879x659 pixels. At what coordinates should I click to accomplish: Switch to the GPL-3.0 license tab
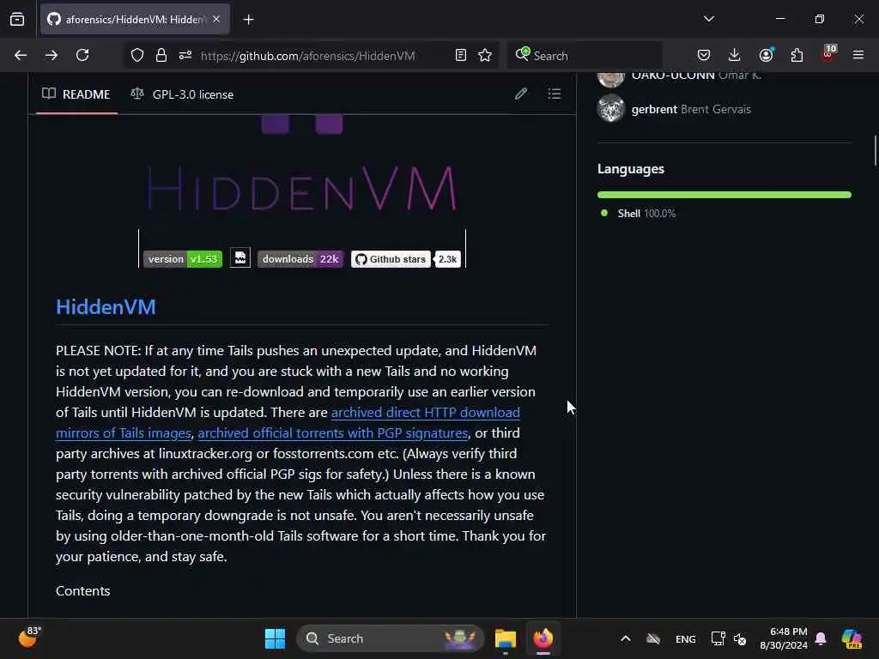tap(182, 94)
